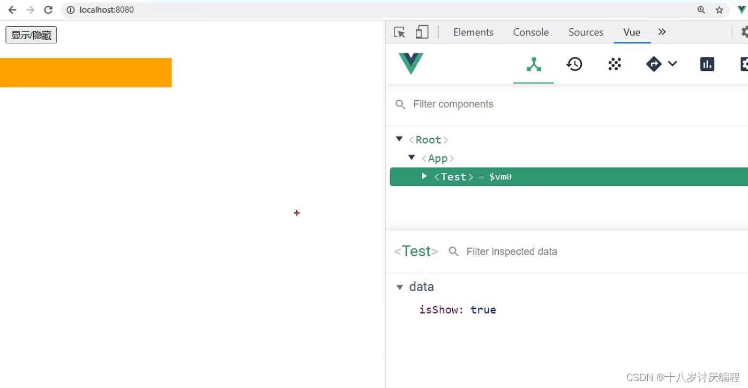Collapse the data section
The width and height of the screenshot is (748, 388).
(399, 287)
